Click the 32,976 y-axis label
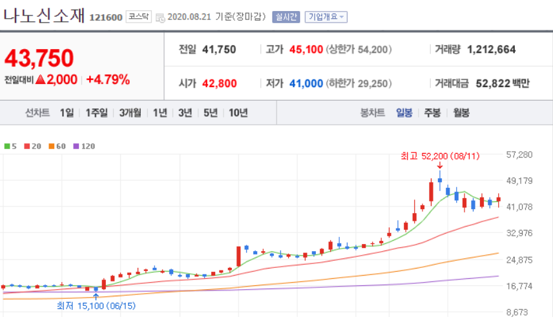 (519, 233)
